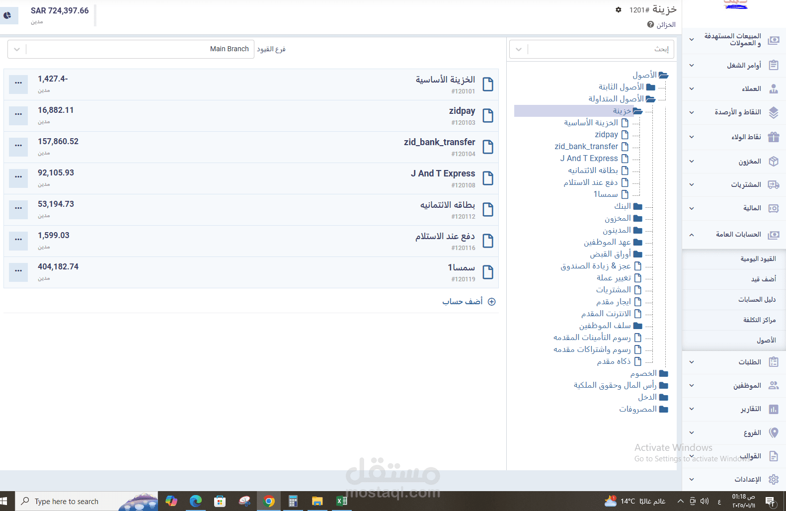Open Excel from the Windows taskbar
Image resolution: width=786 pixels, height=511 pixels.
[x=342, y=501]
